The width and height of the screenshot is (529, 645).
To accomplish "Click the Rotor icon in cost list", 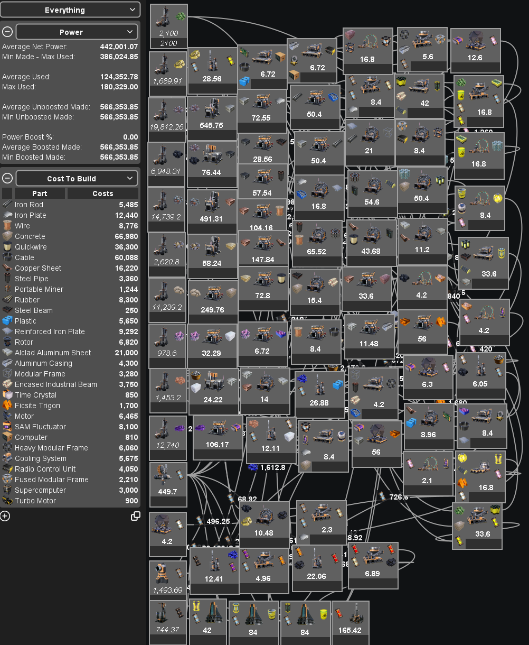I will pos(7,342).
